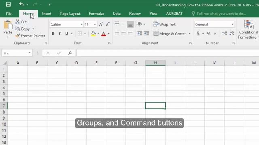The width and height of the screenshot is (259, 145).
Task: Open the Alignment group dialog launcher
Action: (191, 43)
